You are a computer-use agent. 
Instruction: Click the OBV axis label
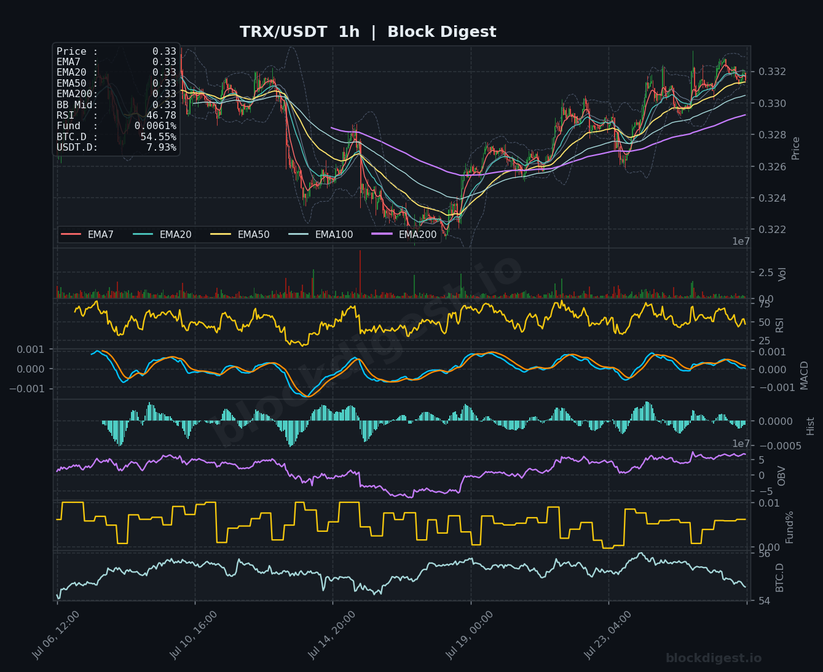782,476
